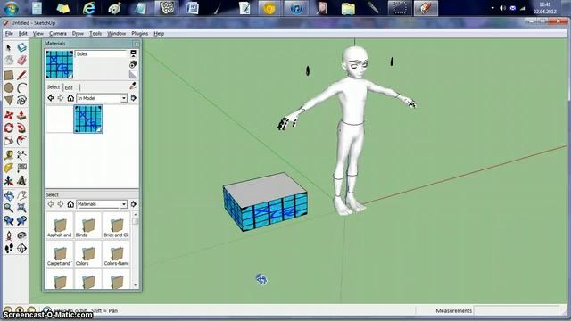Toggle the secondary selection pane button
The image size is (571, 321).
(133, 53)
